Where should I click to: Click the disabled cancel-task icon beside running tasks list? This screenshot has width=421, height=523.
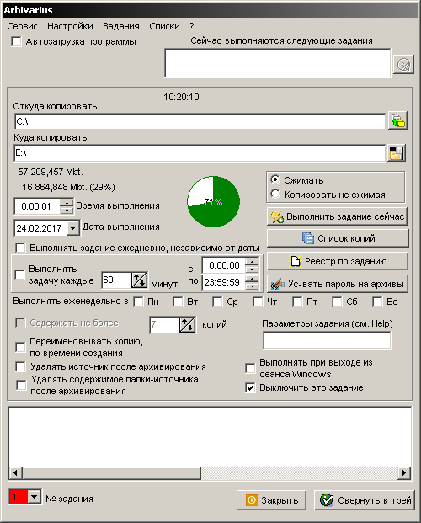pyautogui.click(x=403, y=64)
